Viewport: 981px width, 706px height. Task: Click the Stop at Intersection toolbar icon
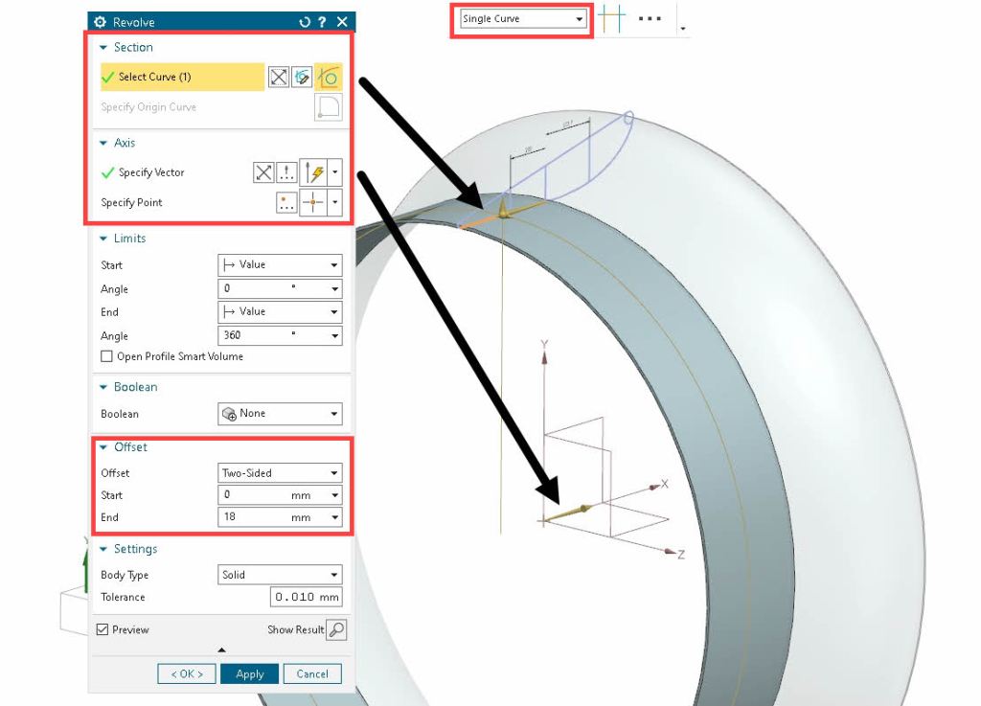point(611,19)
